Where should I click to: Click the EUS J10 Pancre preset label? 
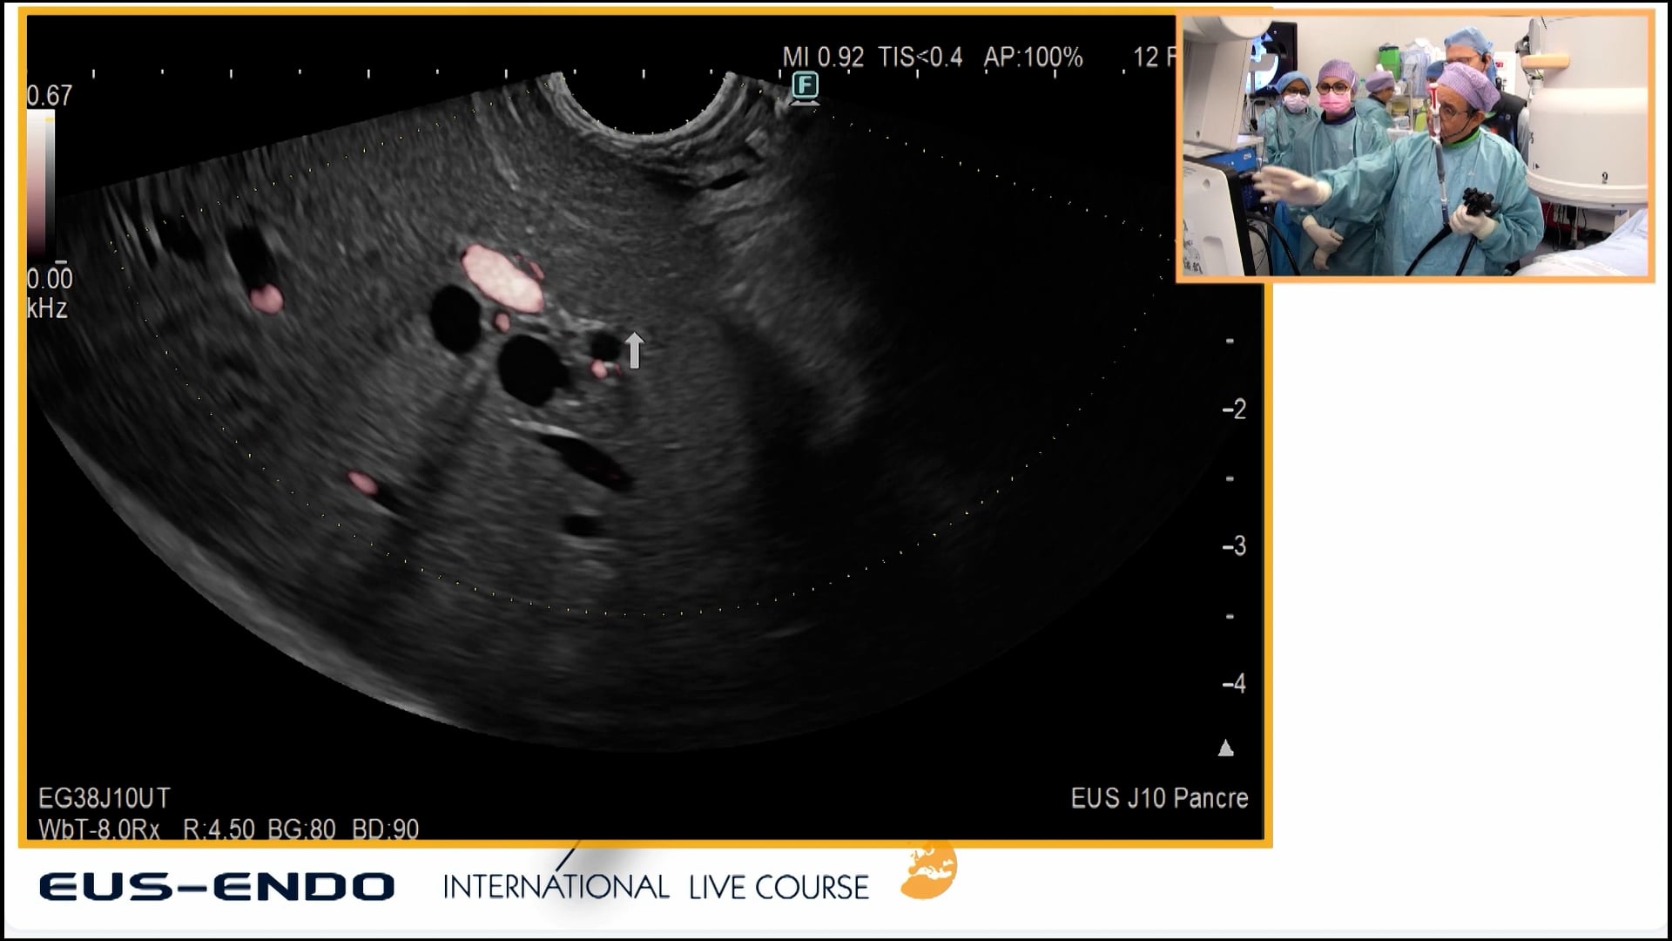click(x=1159, y=798)
